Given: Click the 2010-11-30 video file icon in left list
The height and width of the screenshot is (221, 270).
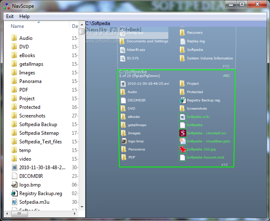Looking at the screenshot, I should point(15,167).
